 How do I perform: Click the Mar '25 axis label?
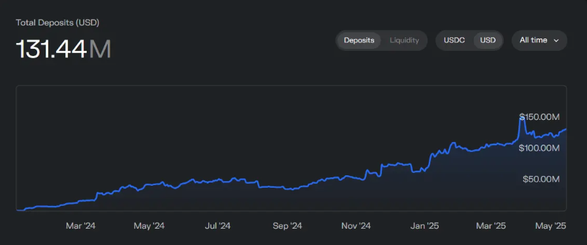[x=491, y=226]
